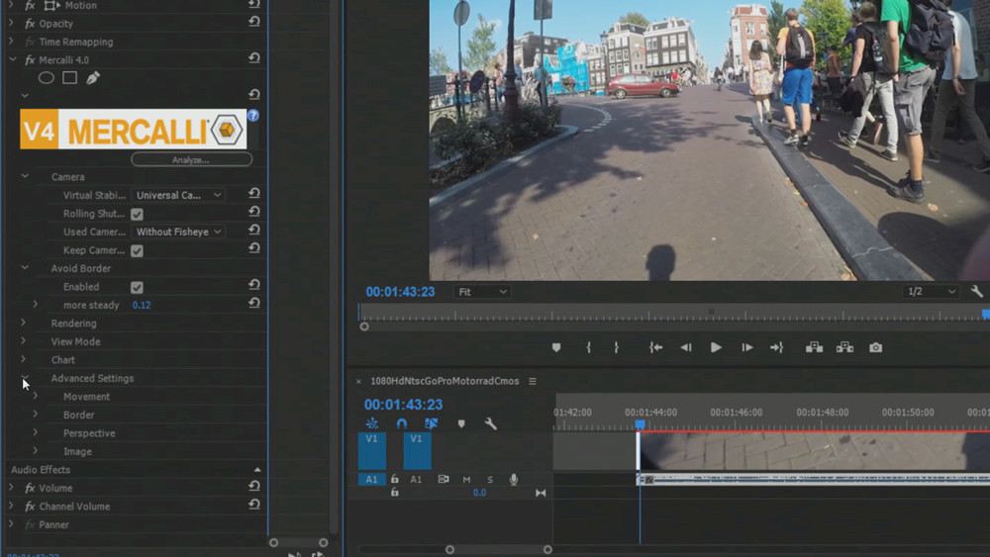Select the ellipse mask tool under Mercalli

(47, 78)
